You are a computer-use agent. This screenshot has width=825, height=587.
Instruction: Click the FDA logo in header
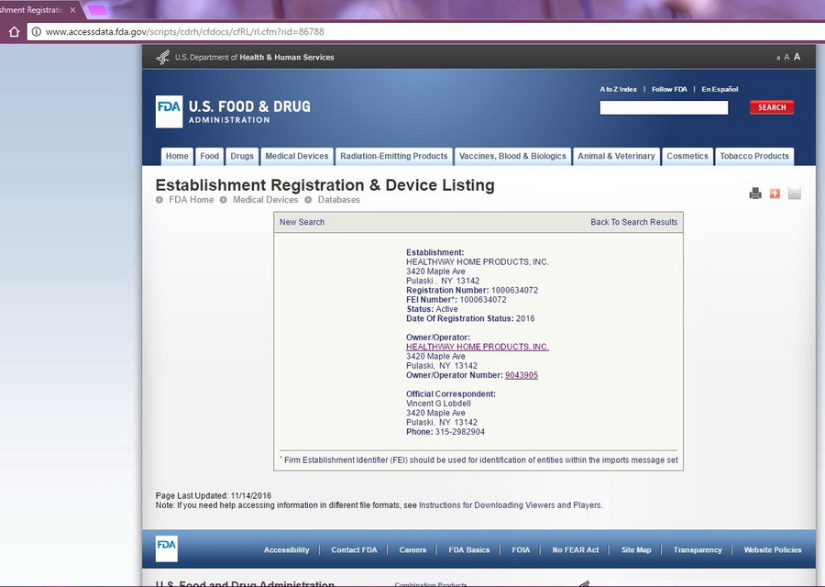click(x=169, y=112)
